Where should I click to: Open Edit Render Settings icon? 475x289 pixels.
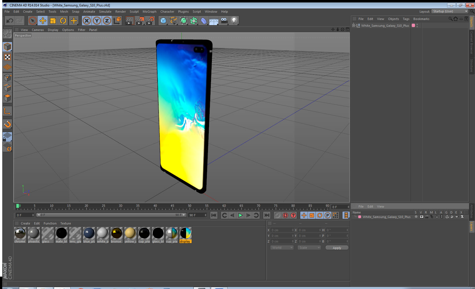click(150, 21)
